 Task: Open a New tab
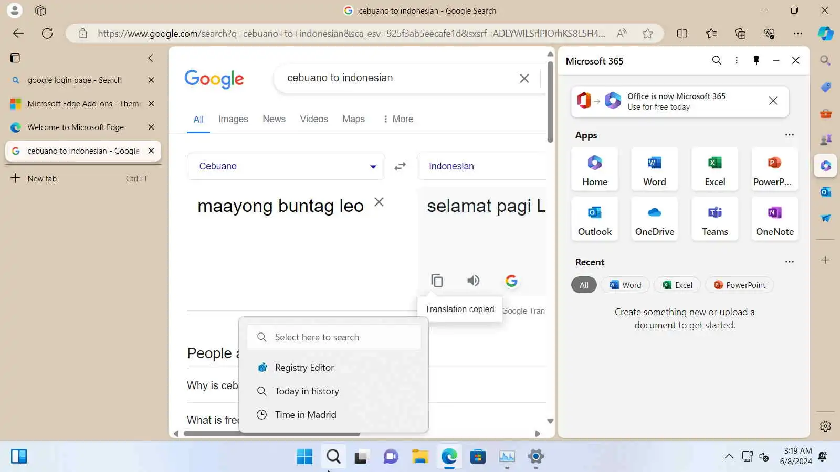coord(83,178)
